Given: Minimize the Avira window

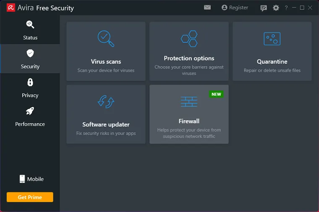Looking at the screenshot, I should 294,8.
